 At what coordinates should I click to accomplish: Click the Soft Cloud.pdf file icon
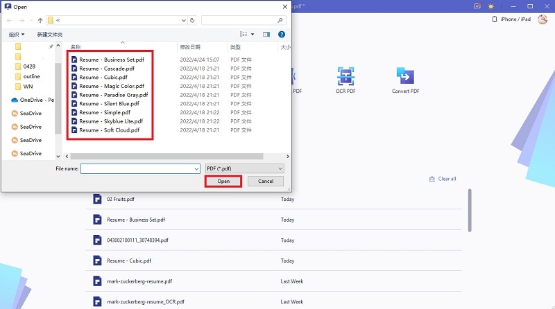pos(74,130)
